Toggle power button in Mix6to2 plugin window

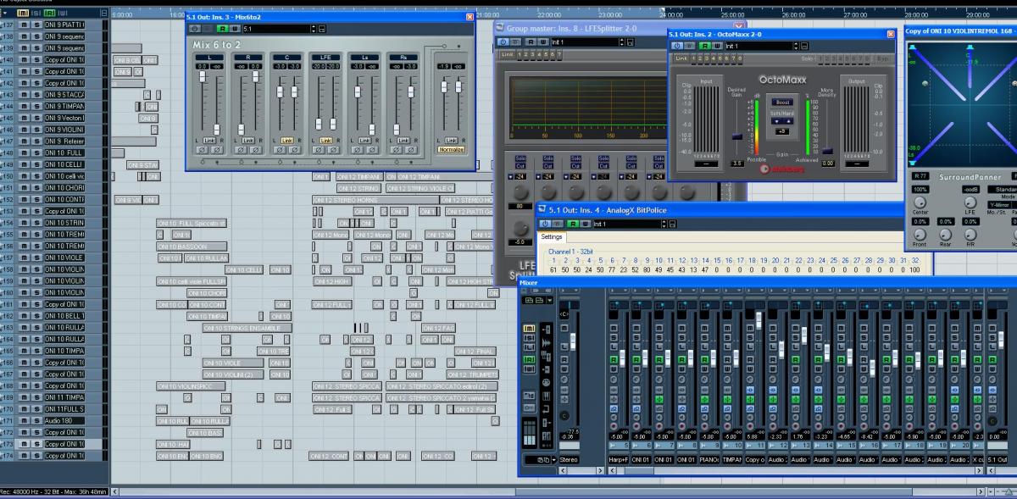pyautogui.click(x=195, y=28)
